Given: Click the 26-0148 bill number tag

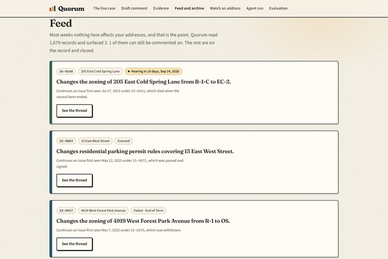Looking at the screenshot, I should [66, 71].
